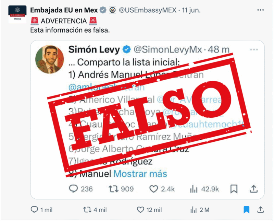Screen dimensions: 274x221
Task: Like the quoted tweet with 2.4k heart
Action: point(153,189)
